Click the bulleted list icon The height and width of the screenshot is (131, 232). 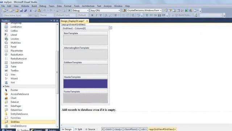pyautogui.click(x=123, y=15)
